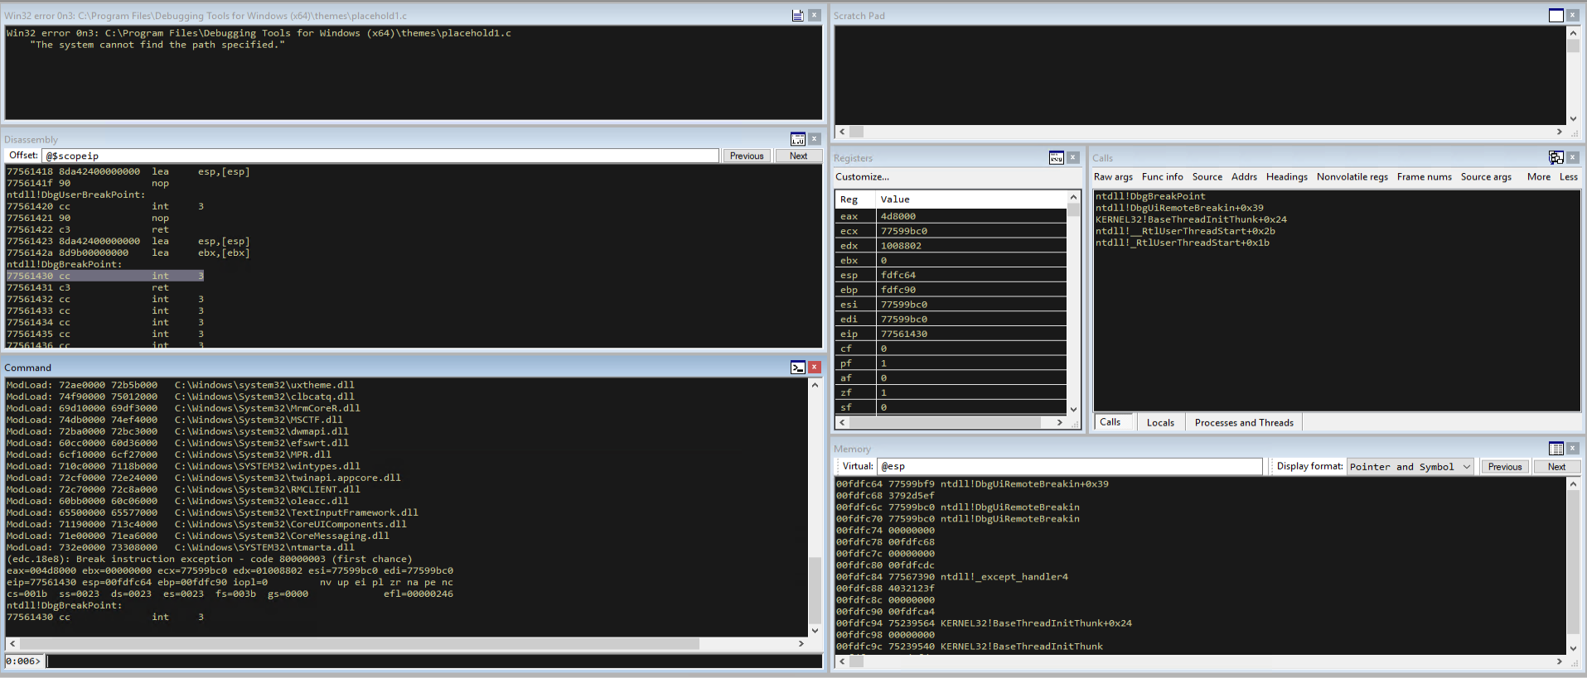Close the Registers panel
The height and width of the screenshot is (678, 1587).
click(x=1073, y=157)
